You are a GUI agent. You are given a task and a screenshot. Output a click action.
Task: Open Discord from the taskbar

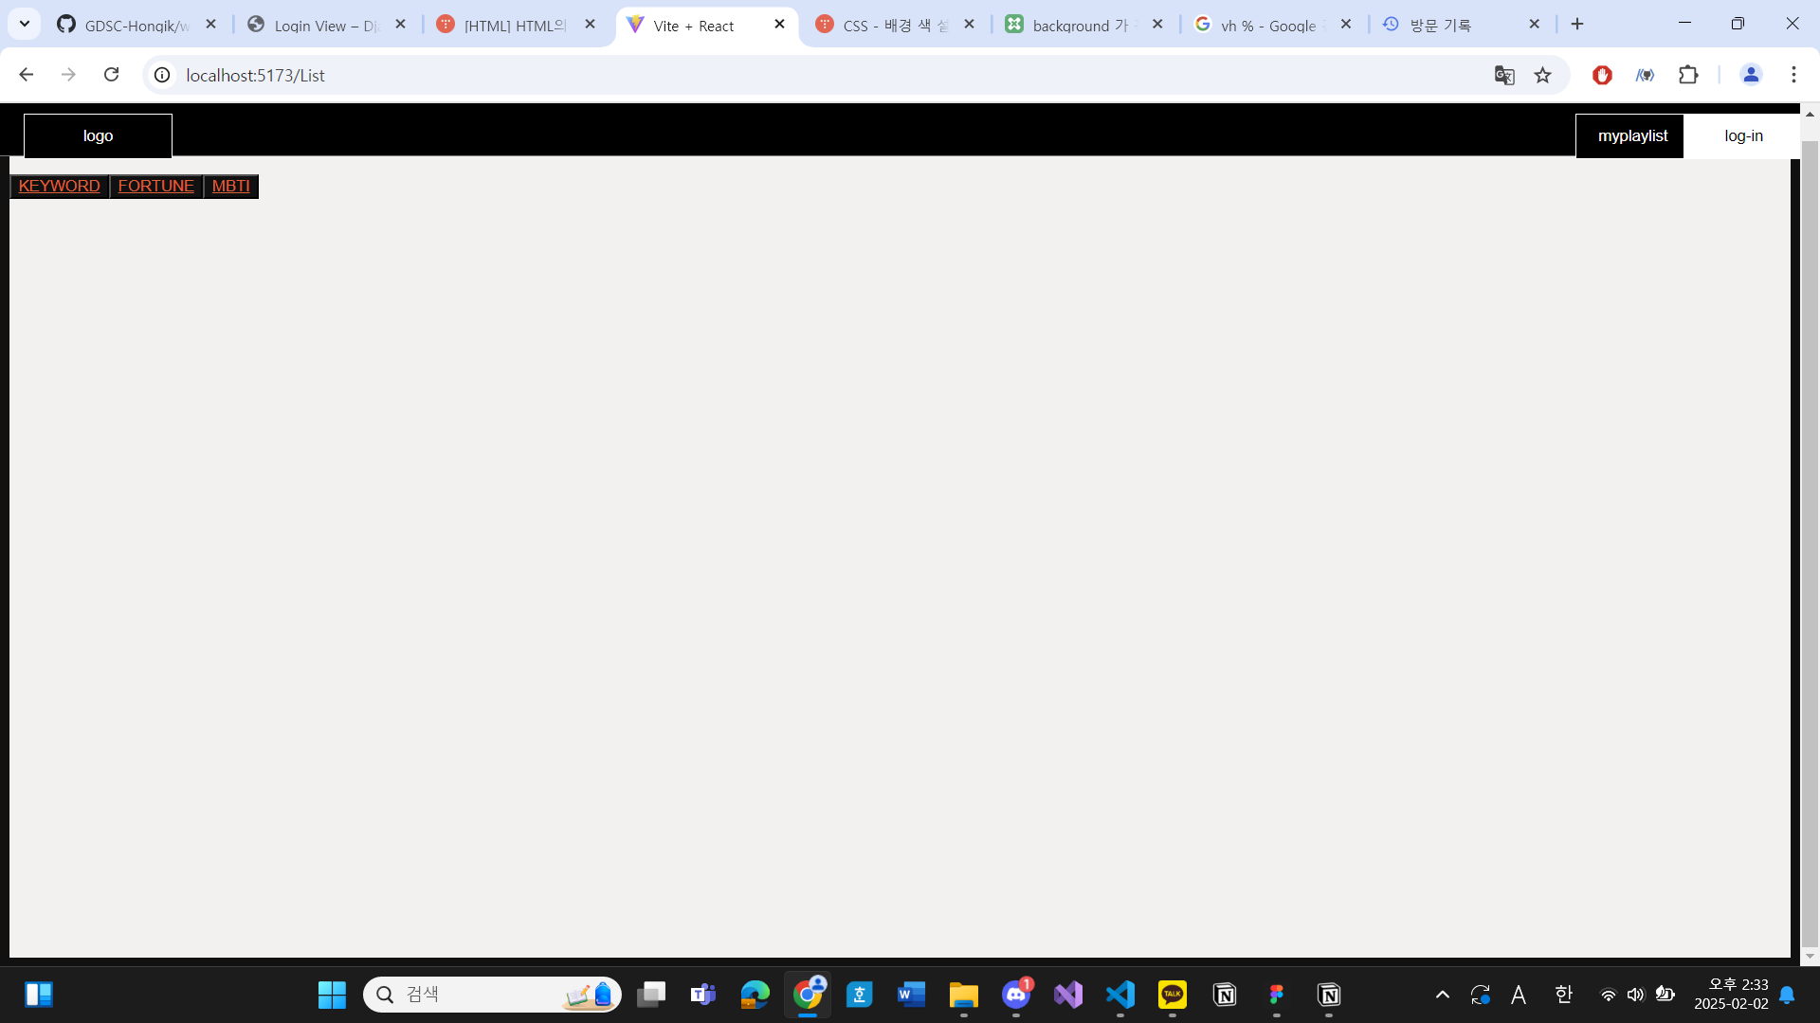[1015, 995]
